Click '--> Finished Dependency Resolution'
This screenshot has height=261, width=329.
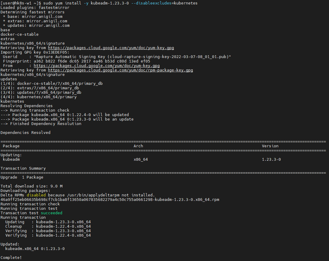coord(41,124)
